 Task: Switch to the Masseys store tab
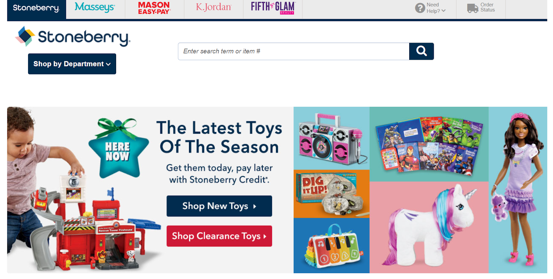click(x=95, y=8)
